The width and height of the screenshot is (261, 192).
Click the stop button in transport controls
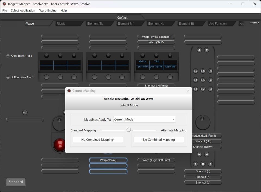[x=203, y=164]
